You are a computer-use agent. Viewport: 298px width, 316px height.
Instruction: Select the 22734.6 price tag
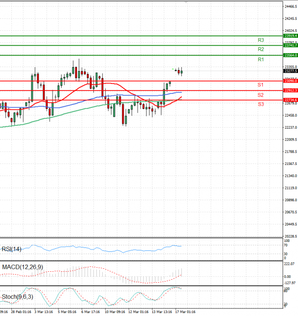click(x=291, y=100)
